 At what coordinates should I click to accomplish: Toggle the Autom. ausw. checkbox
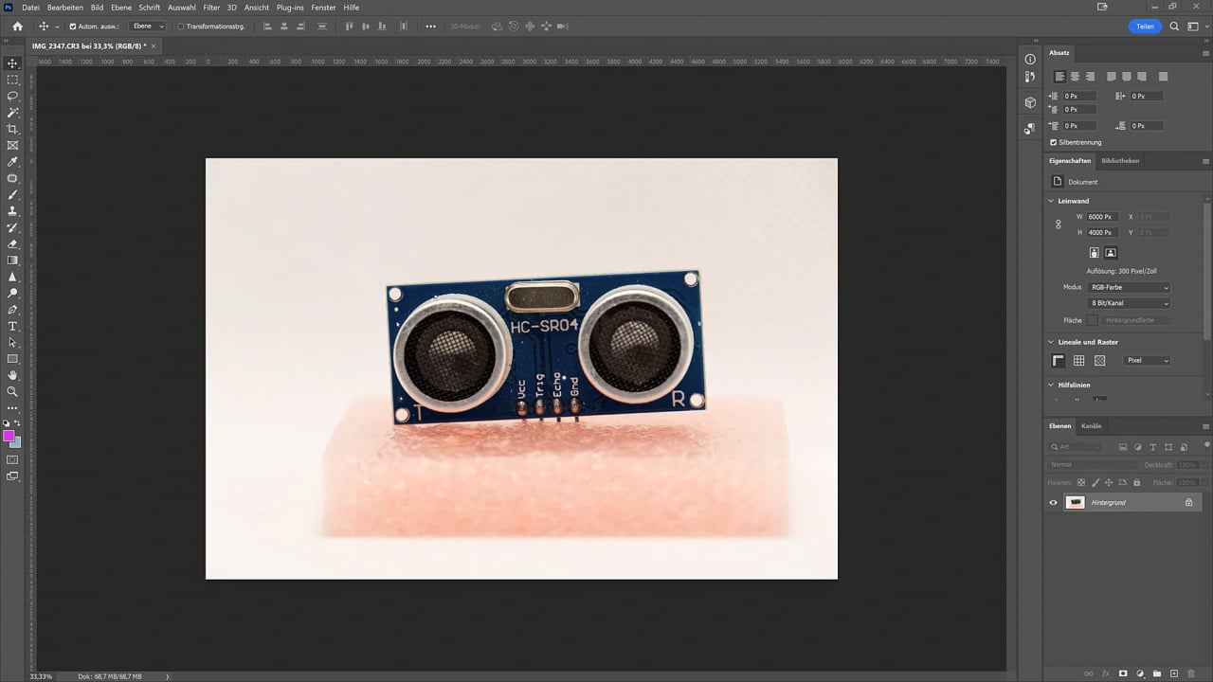pos(73,27)
